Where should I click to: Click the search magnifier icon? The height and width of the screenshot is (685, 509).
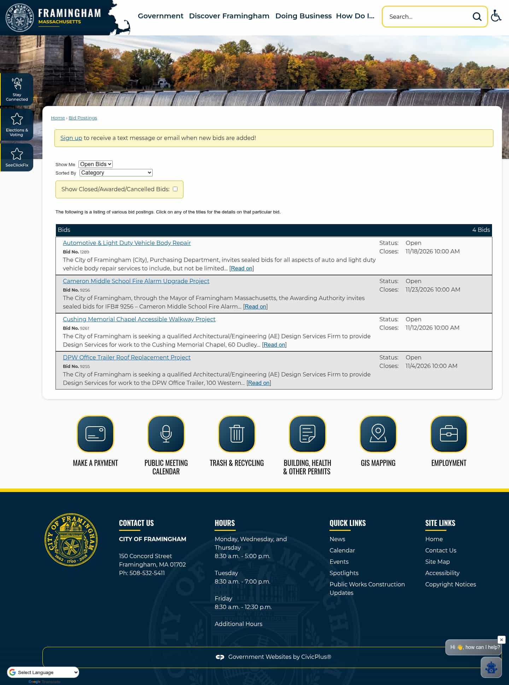[x=477, y=17]
